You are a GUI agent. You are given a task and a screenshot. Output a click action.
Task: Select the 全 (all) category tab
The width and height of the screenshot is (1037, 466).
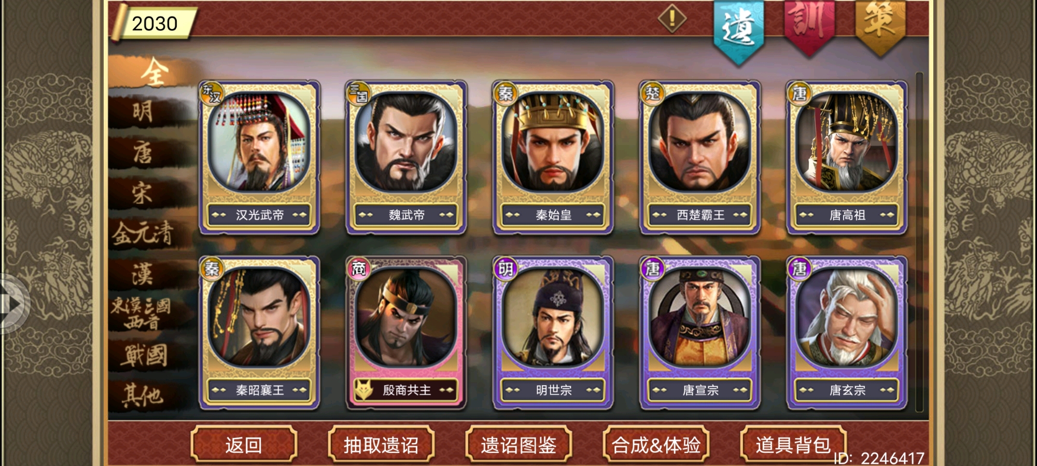coord(155,71)
